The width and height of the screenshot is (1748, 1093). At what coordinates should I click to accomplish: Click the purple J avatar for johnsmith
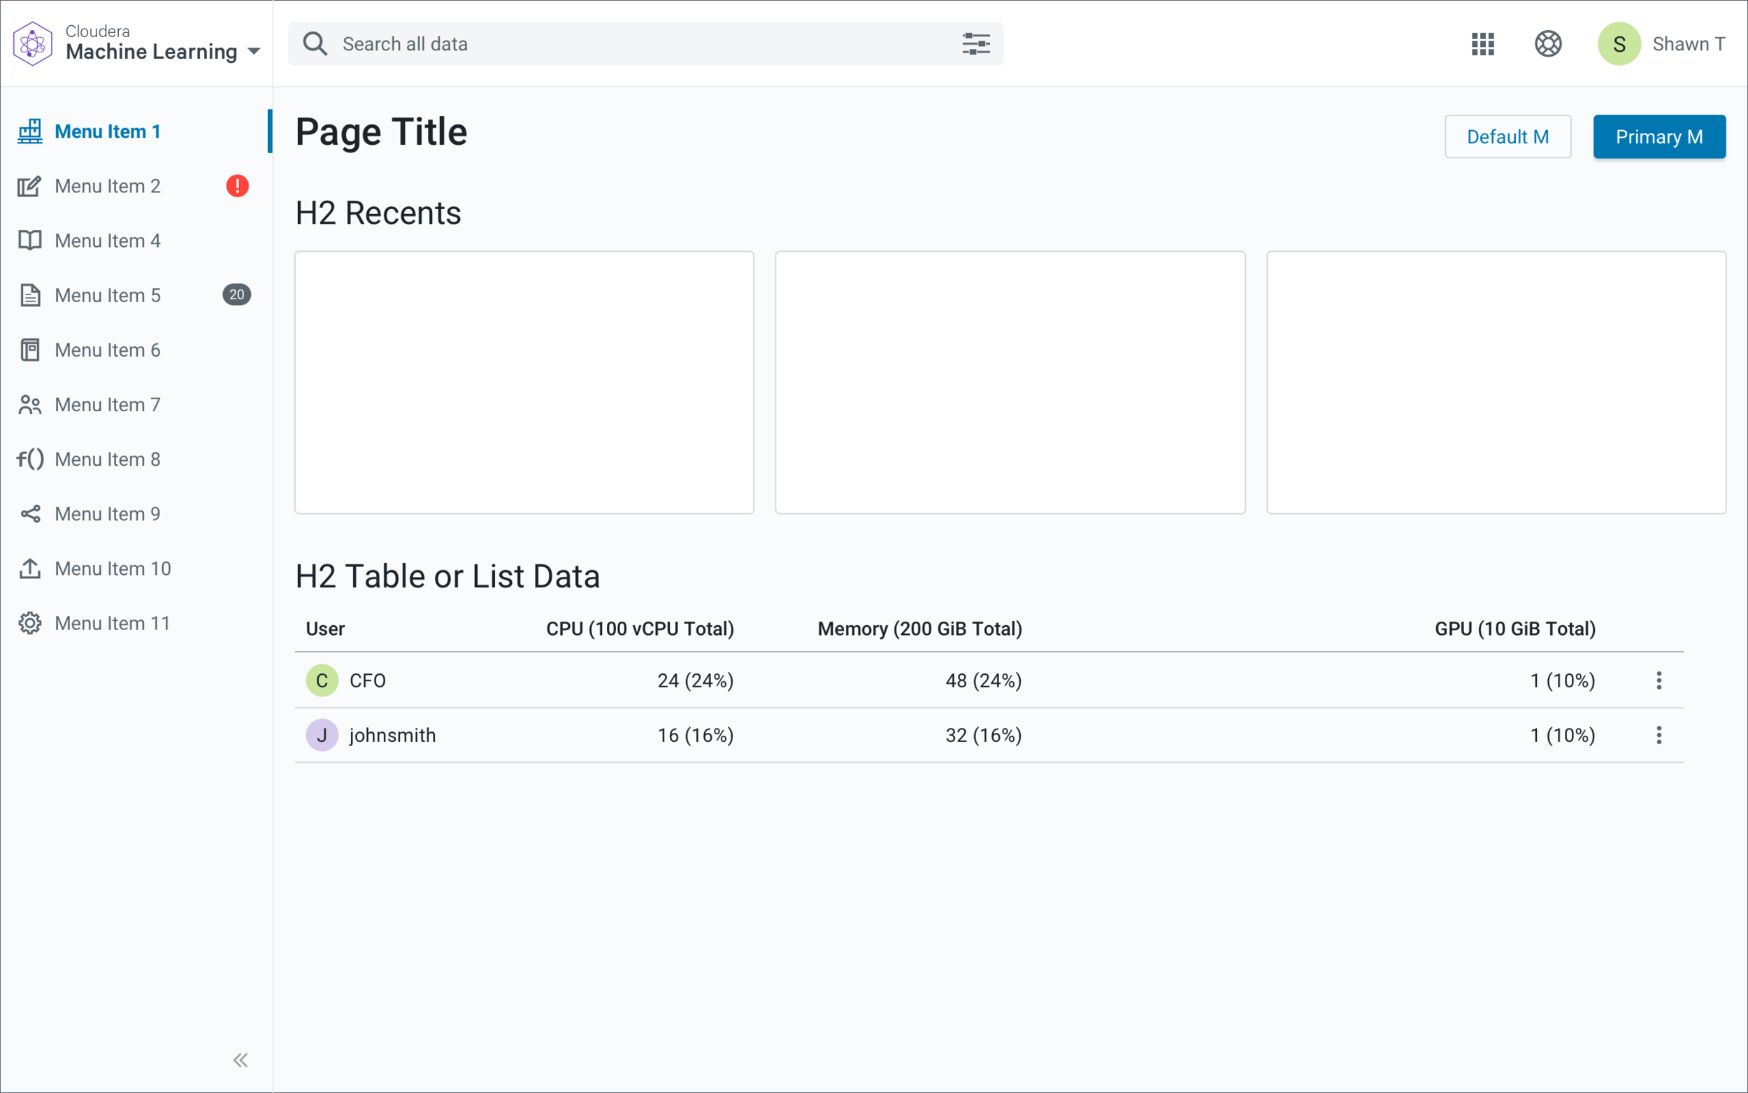[322, 735]
